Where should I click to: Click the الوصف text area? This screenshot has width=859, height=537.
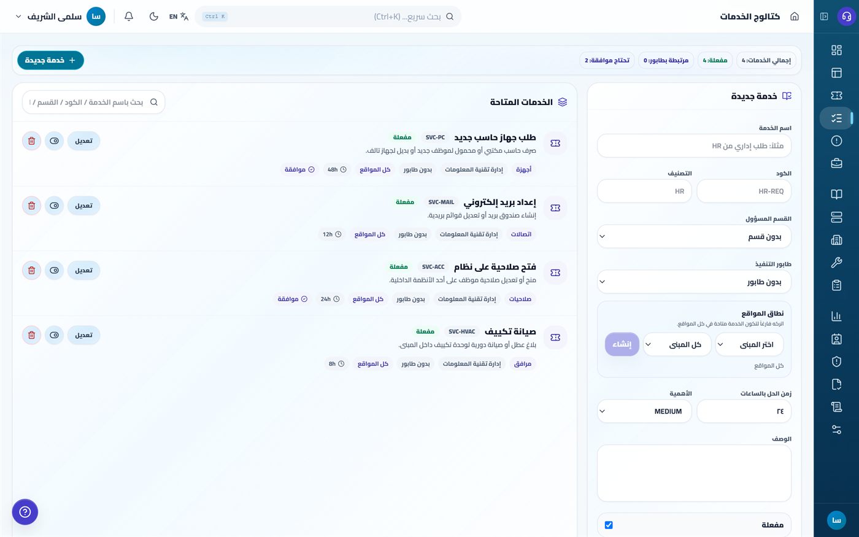(694, 473)
